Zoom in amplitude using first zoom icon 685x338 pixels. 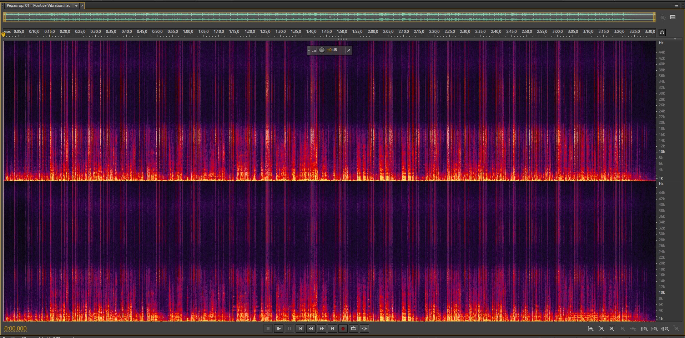coord(591,329)
